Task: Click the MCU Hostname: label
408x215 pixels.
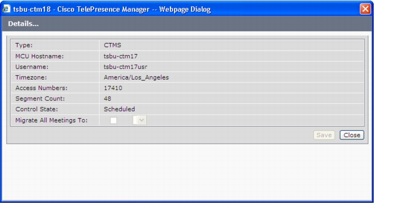Action: 40,56
